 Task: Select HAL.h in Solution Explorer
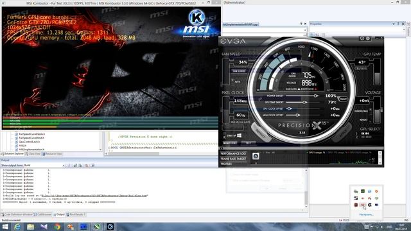coord(22,146)
